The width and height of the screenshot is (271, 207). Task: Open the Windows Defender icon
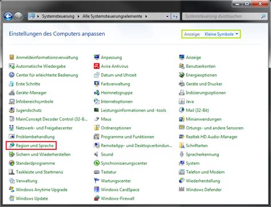pyautogui.click(x=182, y=189)
